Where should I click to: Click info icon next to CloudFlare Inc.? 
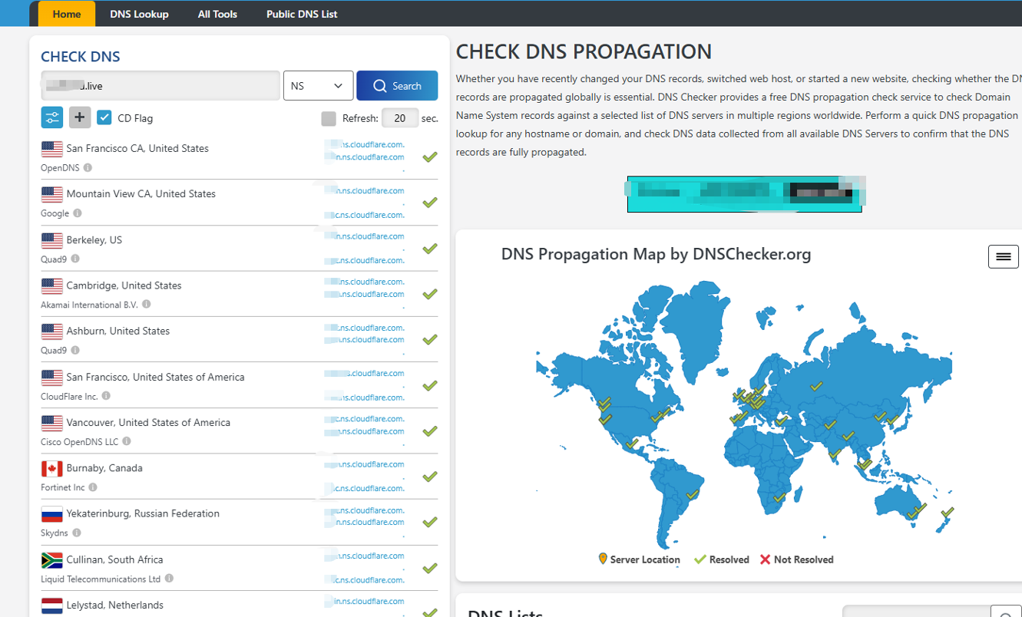tap(106, 396)
